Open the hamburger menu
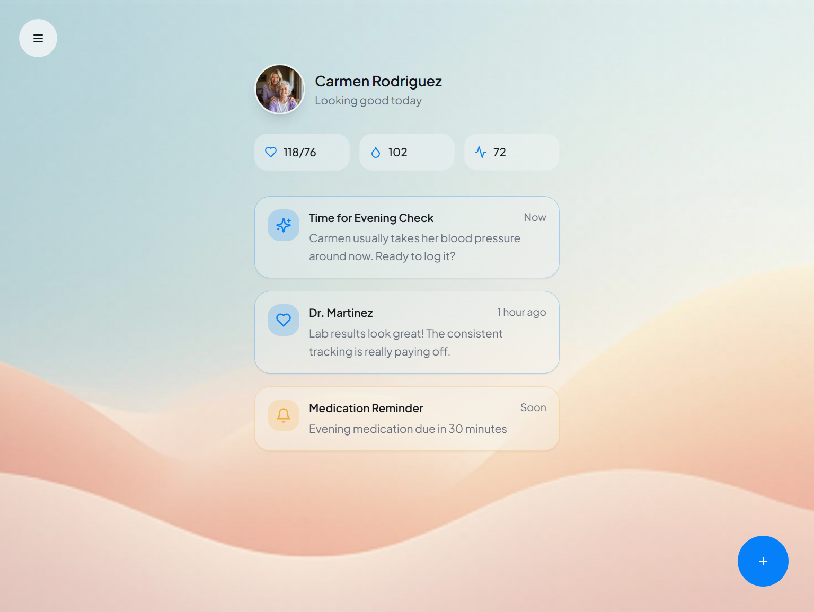Screen dimensions: 814x612 [38, 38]
